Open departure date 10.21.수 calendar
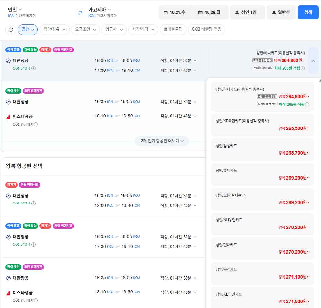 176,13
